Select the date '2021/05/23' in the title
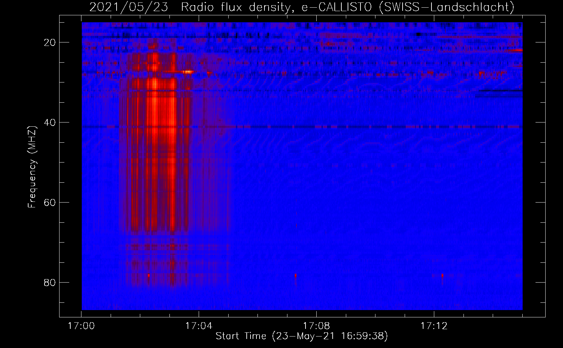The height and width of the screenshot is (348, 563). (128, 7)
